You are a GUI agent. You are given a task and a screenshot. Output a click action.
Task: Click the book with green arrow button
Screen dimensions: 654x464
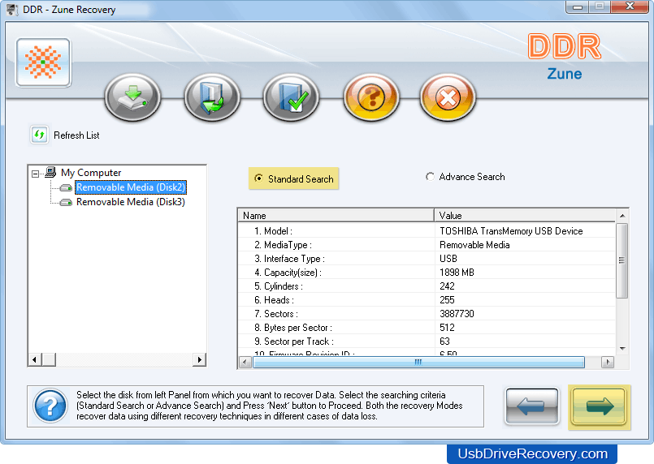212,97
